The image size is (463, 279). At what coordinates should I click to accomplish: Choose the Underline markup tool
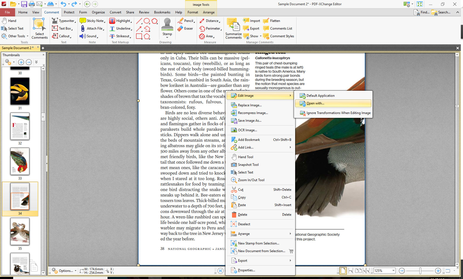[x=120, y=29]
